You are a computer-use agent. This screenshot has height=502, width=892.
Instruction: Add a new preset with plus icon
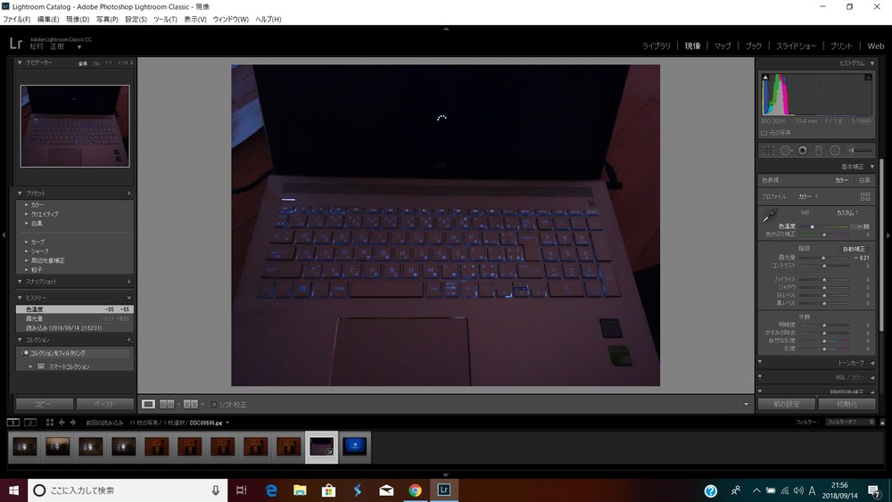click(x=129, y=193)
